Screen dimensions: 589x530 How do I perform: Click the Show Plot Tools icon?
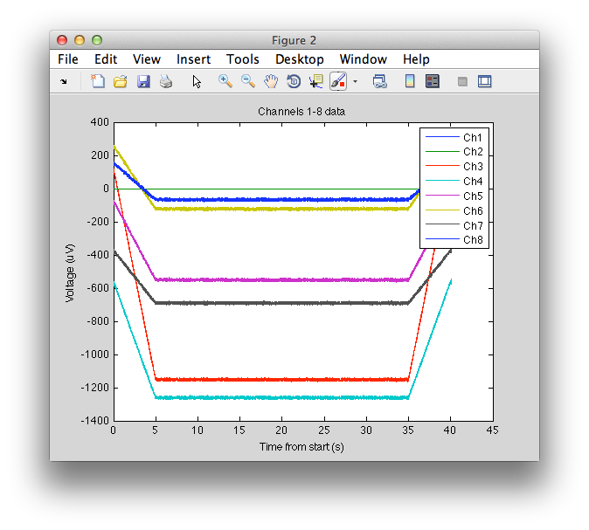485,81
